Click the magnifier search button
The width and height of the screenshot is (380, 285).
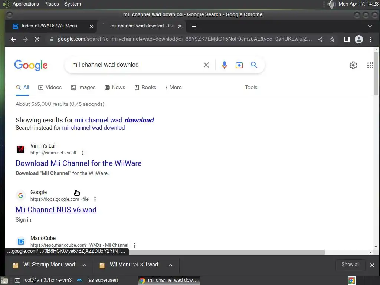254,65
